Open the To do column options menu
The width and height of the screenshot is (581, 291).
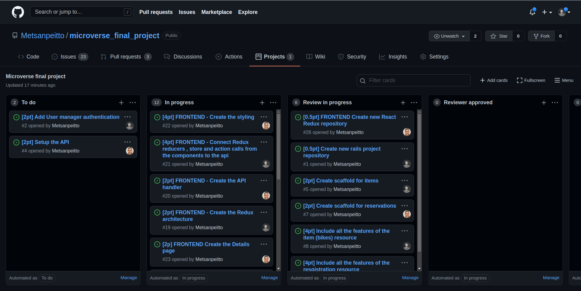(x=133, y=103)
